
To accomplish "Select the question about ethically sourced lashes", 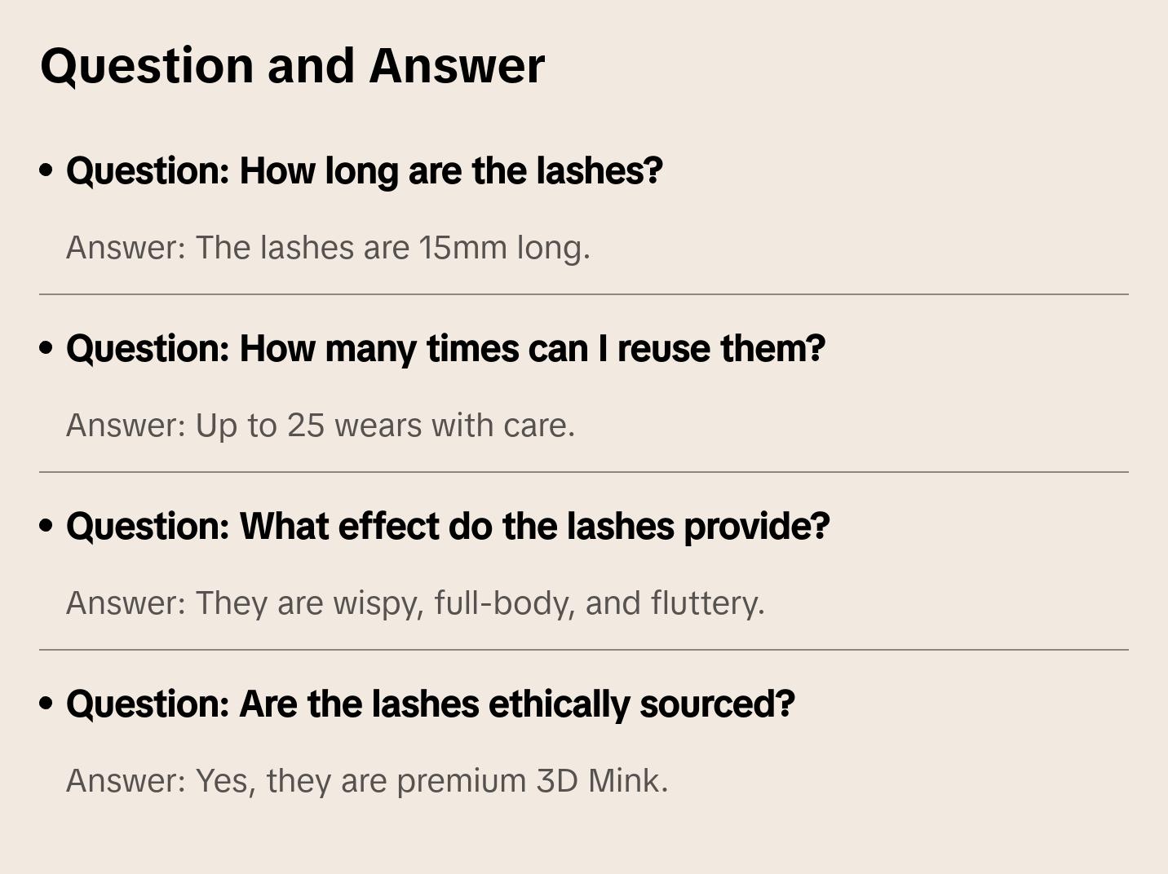I will pos(430,704).
